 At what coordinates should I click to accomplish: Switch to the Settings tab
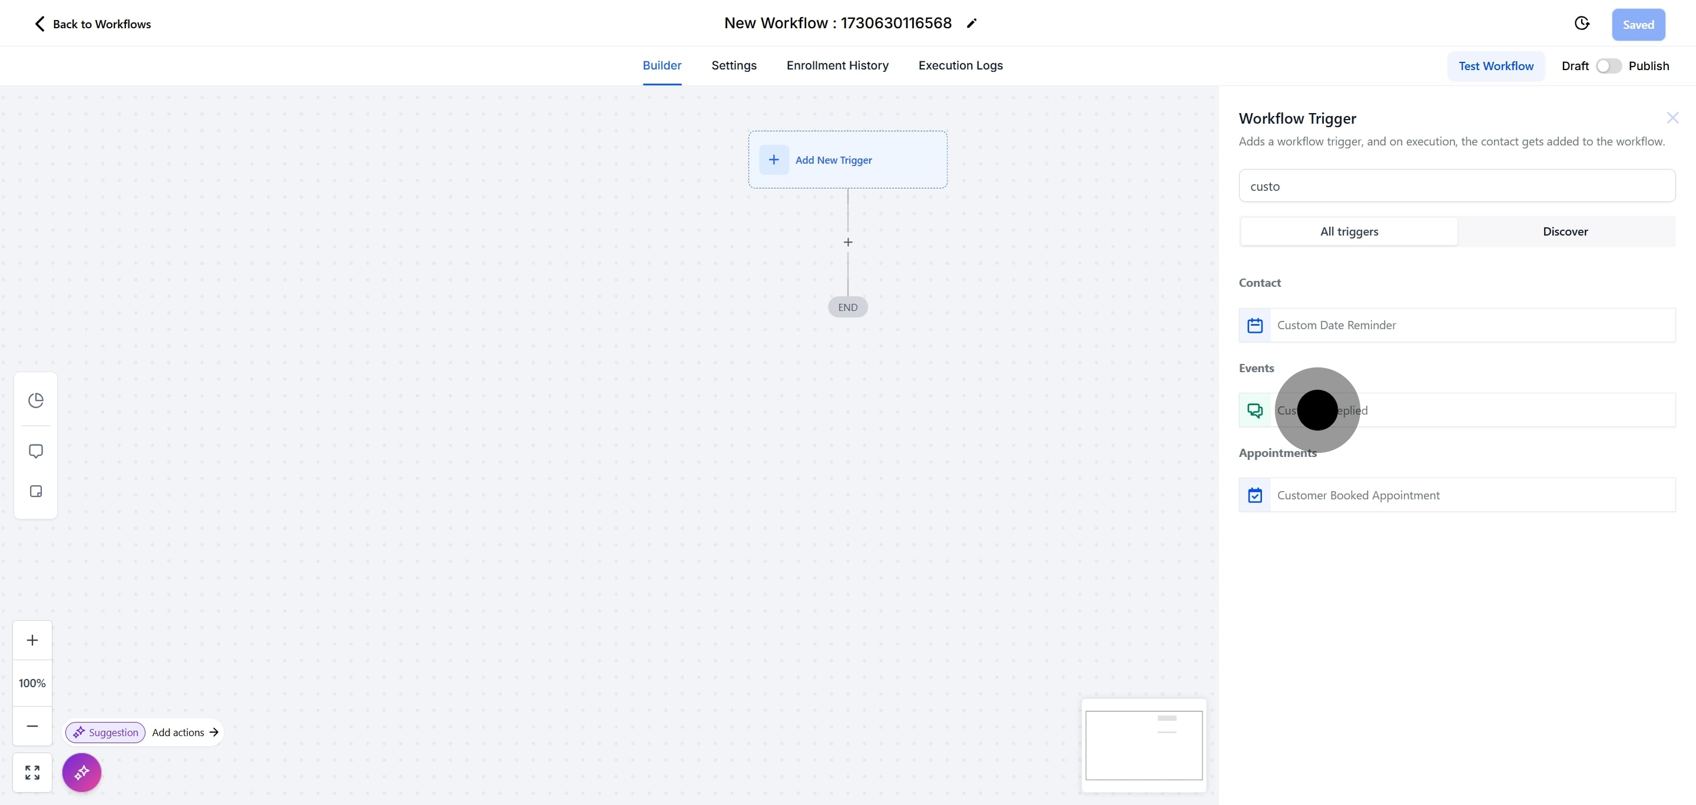pos(733,65)
